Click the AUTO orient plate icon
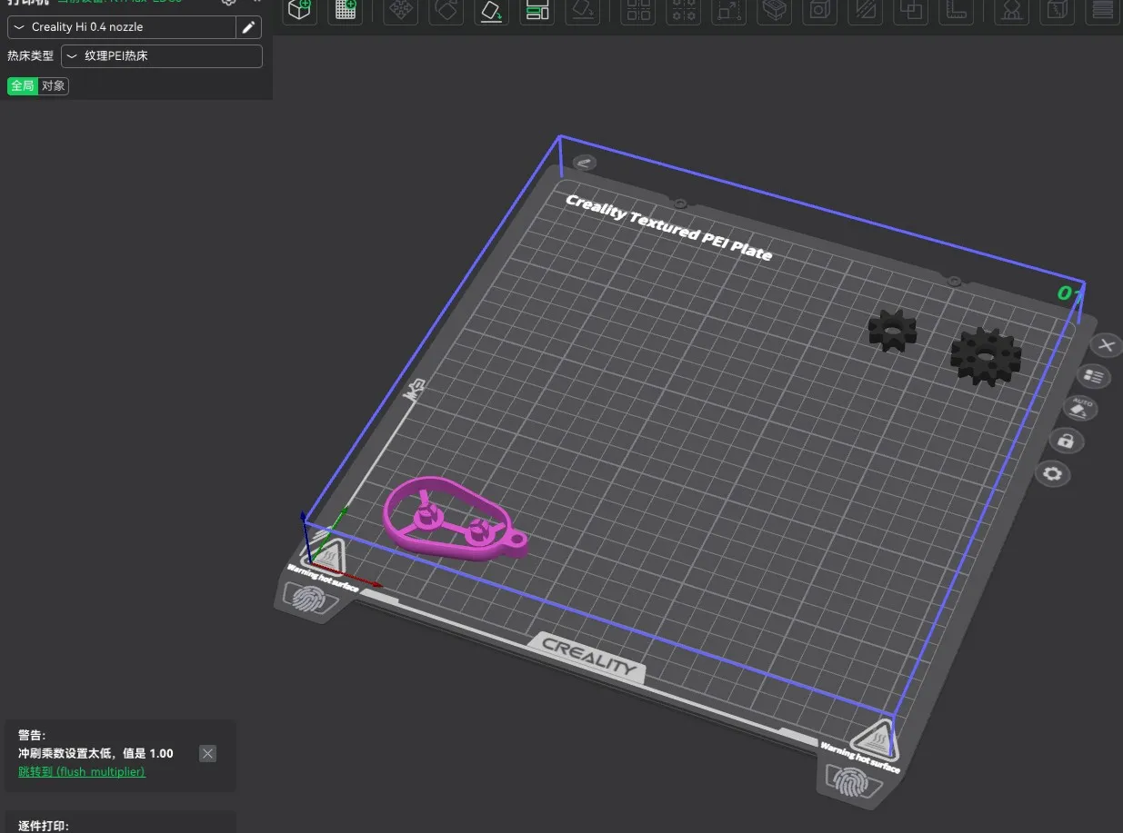This screenshot has height=833, width=1123. [1080, 408]
